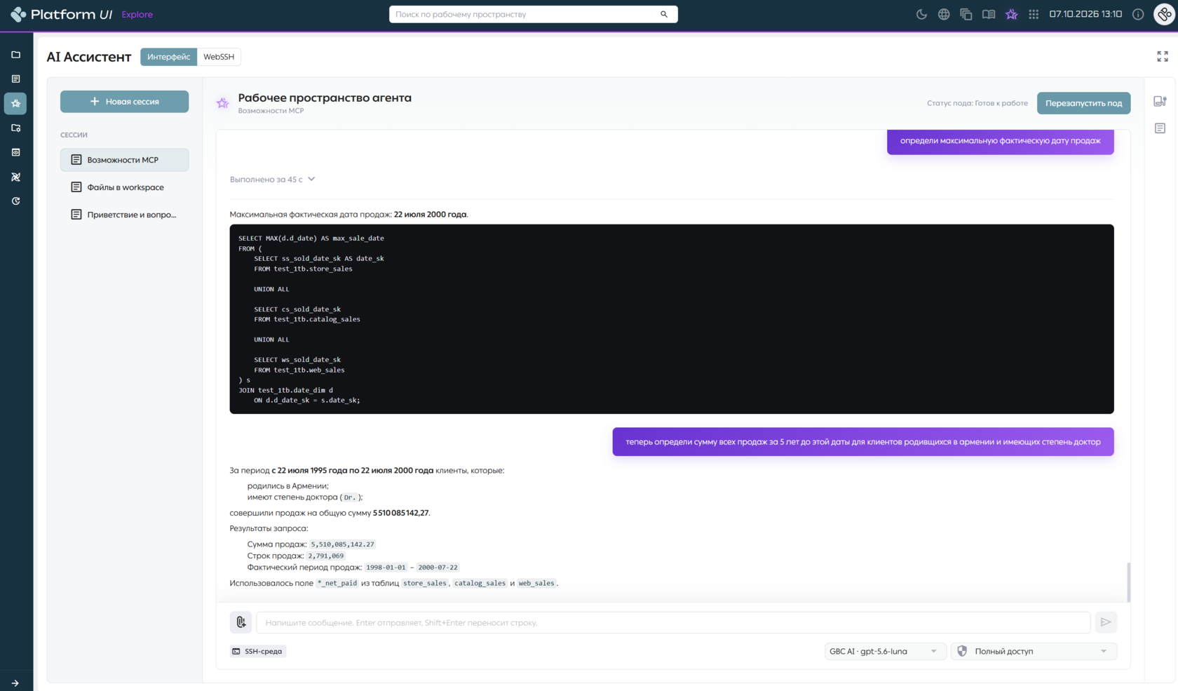Image resolution: width=1178 pixels, height=691 pixels.
Task: Click the purple star icon in top bar
Action: [1011, 14]
